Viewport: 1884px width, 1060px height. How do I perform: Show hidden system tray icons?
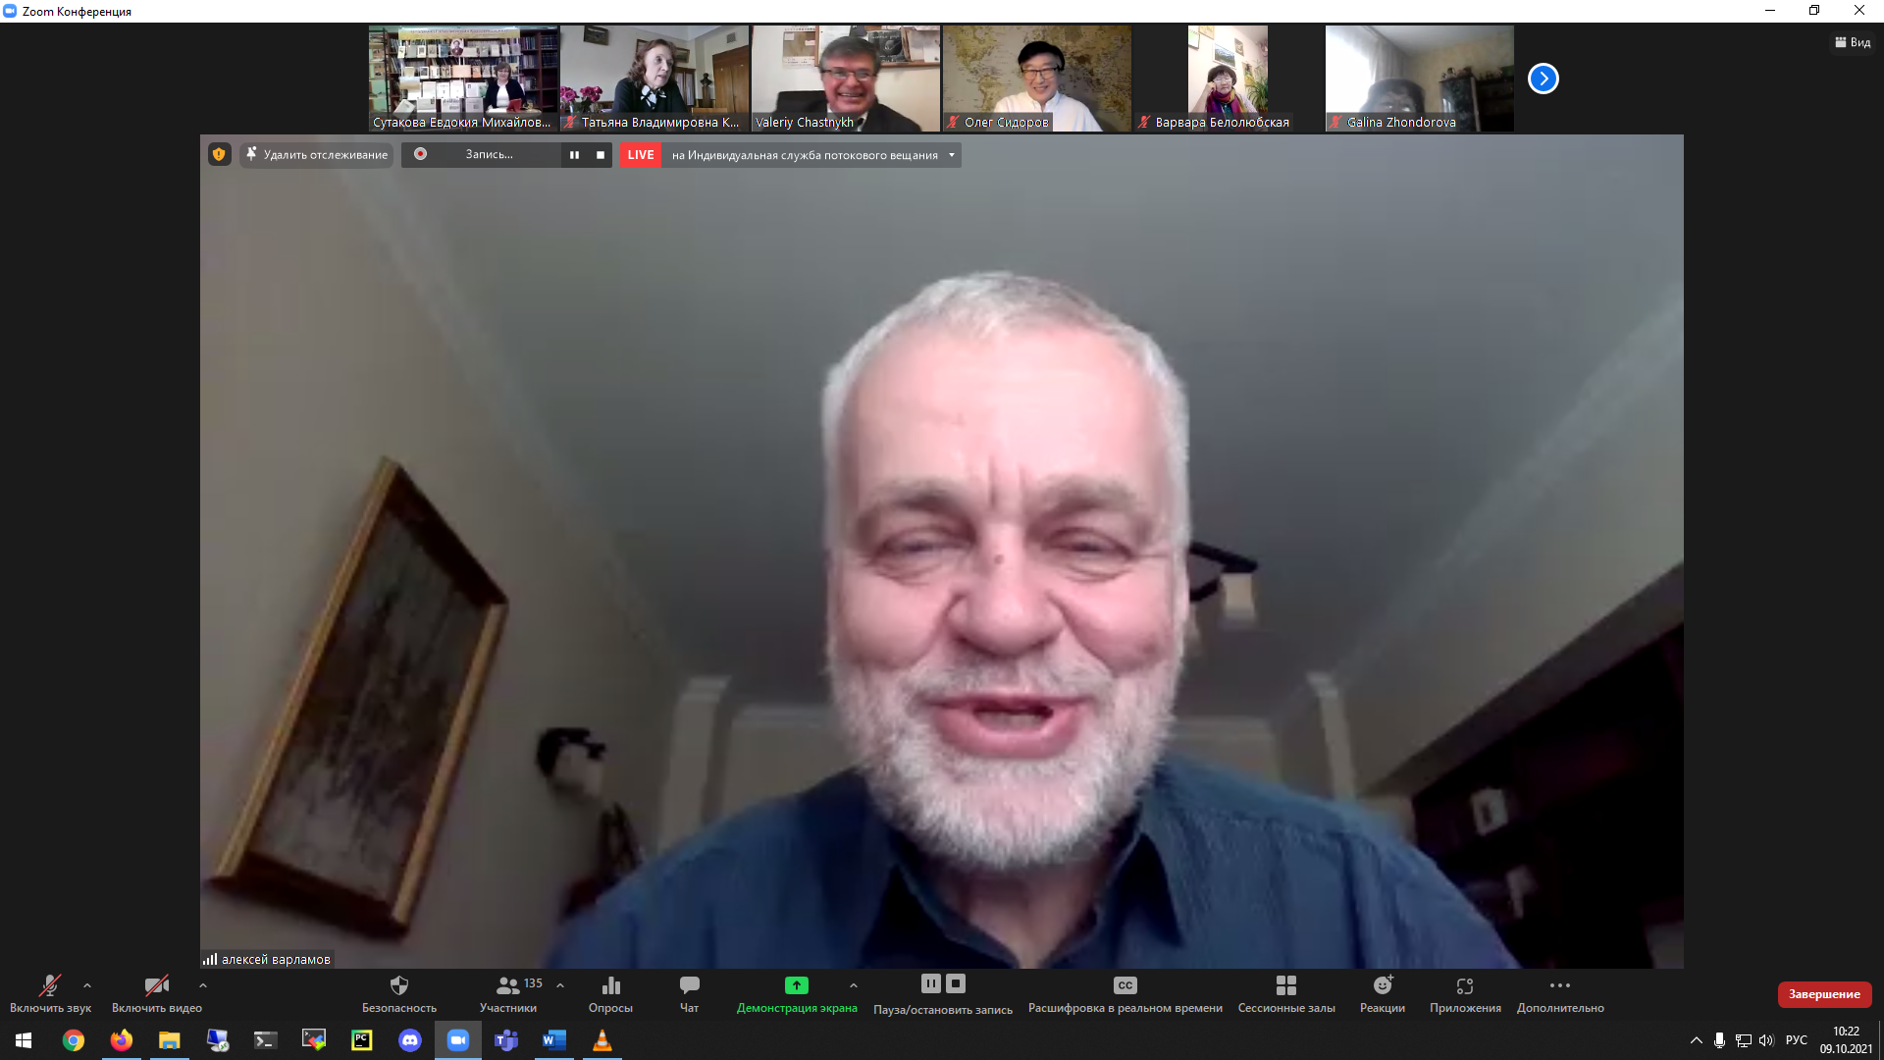1696,1040
